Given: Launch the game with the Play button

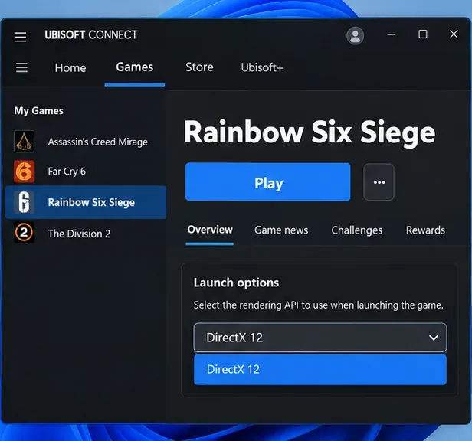Looking at the screenshot, I should 268,182.
